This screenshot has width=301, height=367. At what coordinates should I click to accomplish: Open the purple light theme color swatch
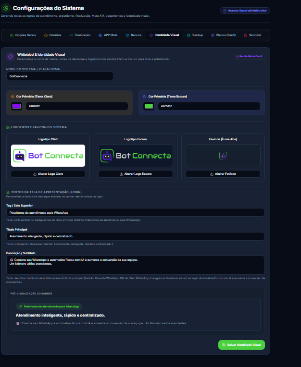pos(16,106)
